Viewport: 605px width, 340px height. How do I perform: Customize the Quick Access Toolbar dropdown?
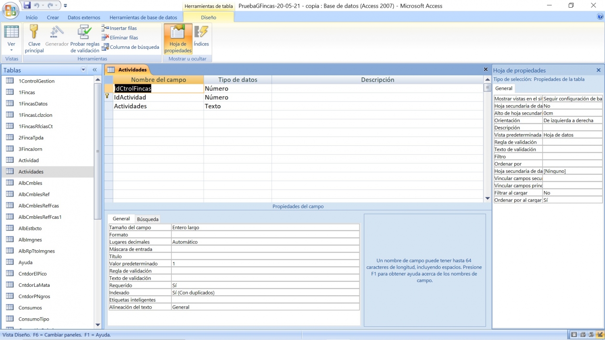click(x=65, y=6)
